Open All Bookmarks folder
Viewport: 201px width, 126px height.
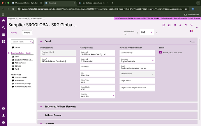(191, 15)
